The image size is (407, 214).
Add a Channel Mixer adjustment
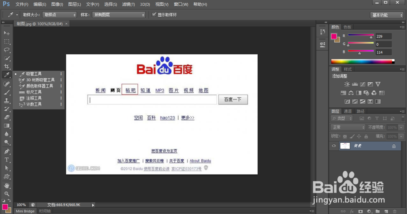click(374, 93)
